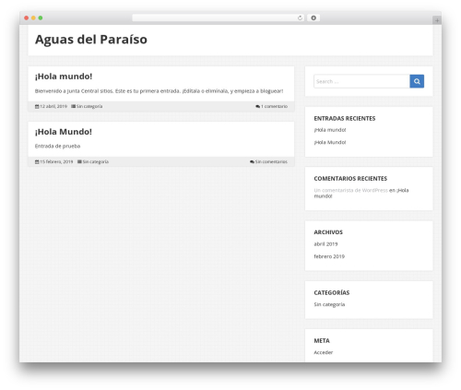This screenshot has width=461, height=390.
Task: Open the browser extension button next to the address bar
Action: tap(313, 18)
